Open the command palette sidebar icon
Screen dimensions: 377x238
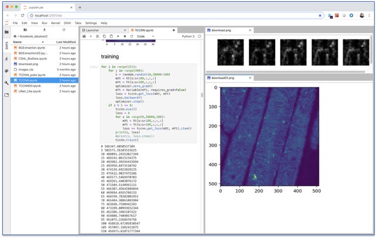pyautogui.click(x=6, y=70)
